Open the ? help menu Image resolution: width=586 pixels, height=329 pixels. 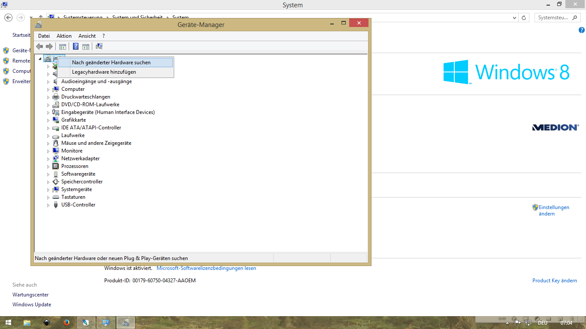click(103, 36)
